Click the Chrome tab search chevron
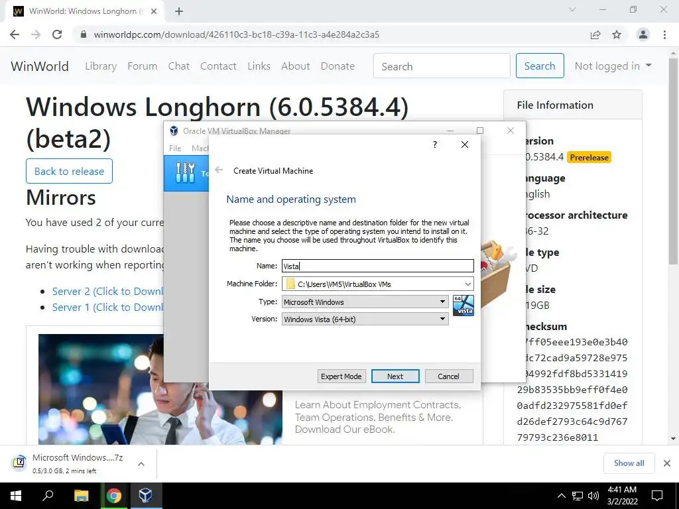This screenshot has height=509, width=679. (x=572, y=9)
